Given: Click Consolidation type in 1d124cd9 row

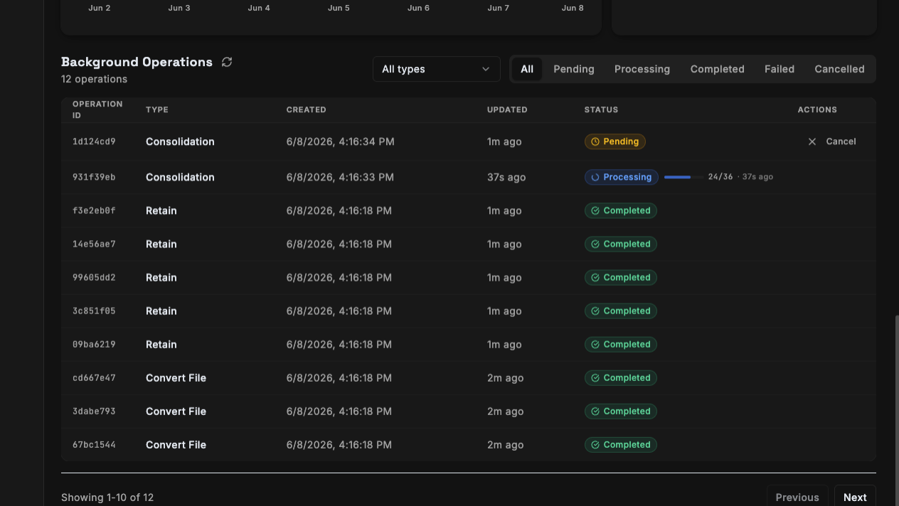Looking at the screenshot, I should click(180, 141).
